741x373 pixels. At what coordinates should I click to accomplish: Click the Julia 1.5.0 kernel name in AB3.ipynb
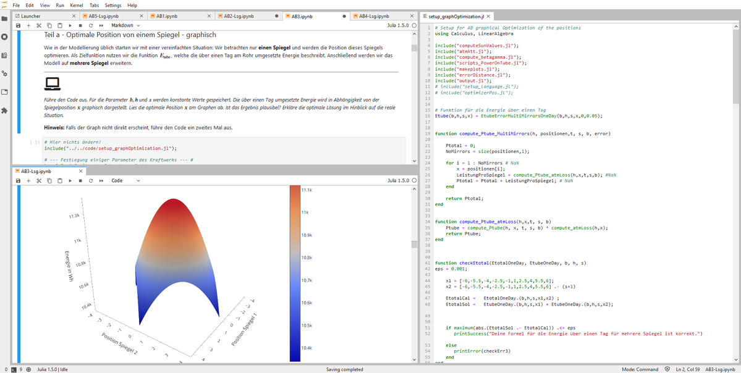click(x=397, y=25)
